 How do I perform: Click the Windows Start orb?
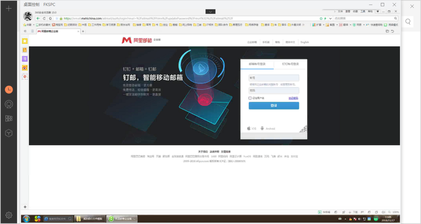click(26, 219)
